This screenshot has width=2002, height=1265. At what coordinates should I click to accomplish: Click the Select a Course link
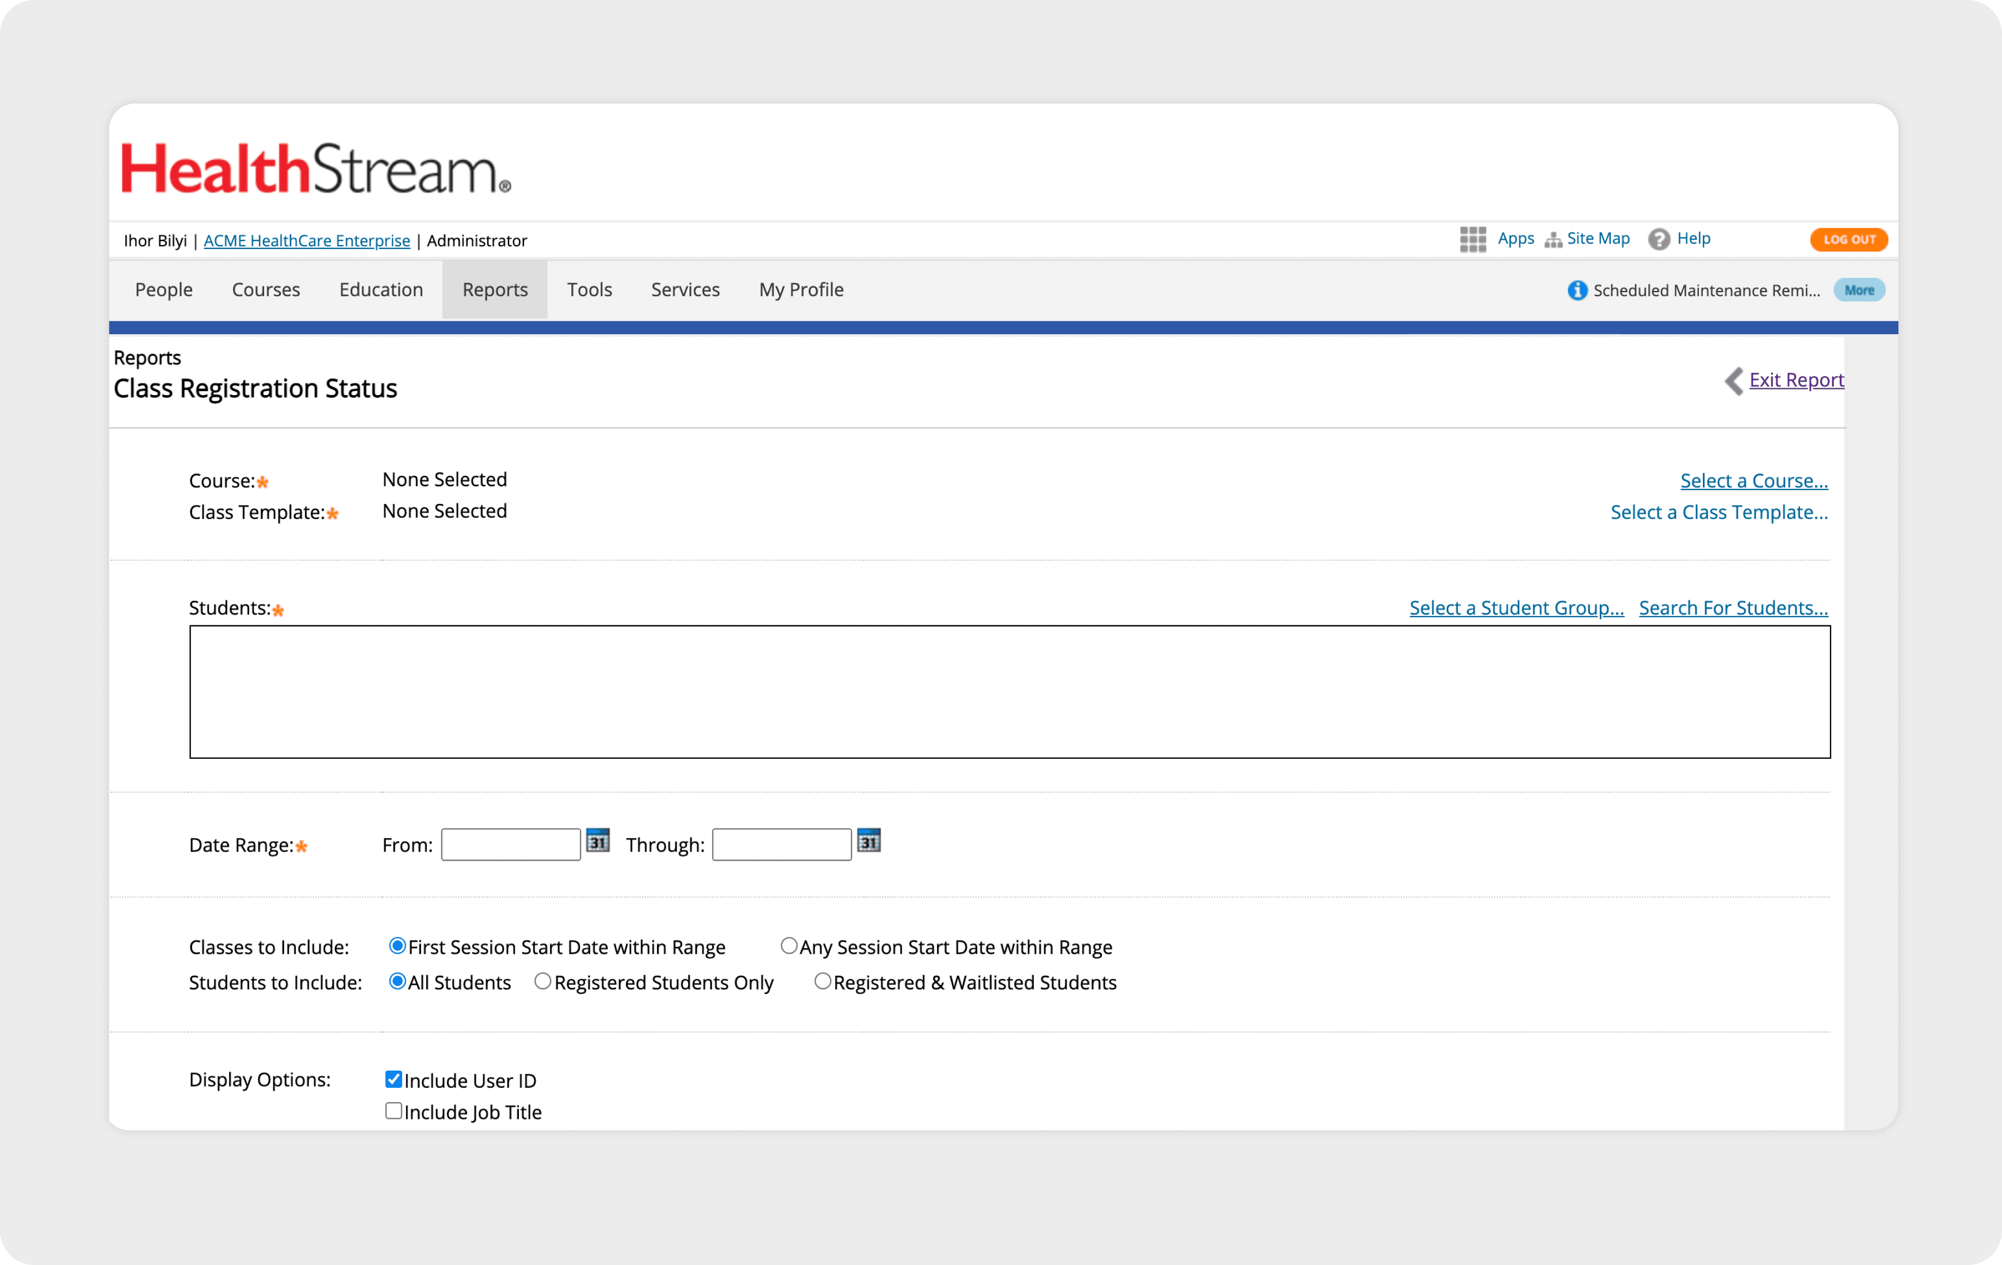(x=1753, y=480)
